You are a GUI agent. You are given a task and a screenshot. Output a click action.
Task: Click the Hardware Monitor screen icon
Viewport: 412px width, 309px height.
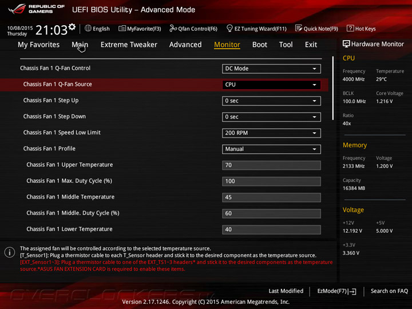pyautogui.click(x=346, y=44)
